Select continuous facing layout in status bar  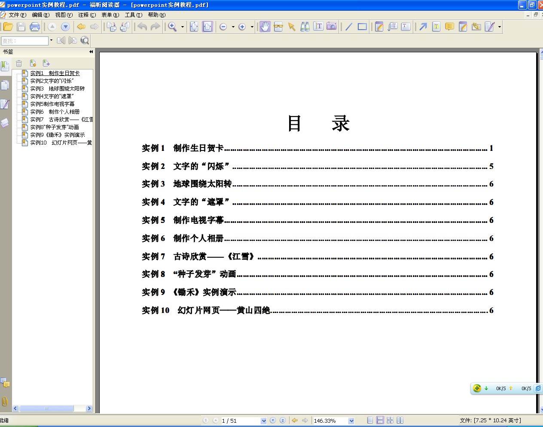pyautogui.click(x=390, y=421)
